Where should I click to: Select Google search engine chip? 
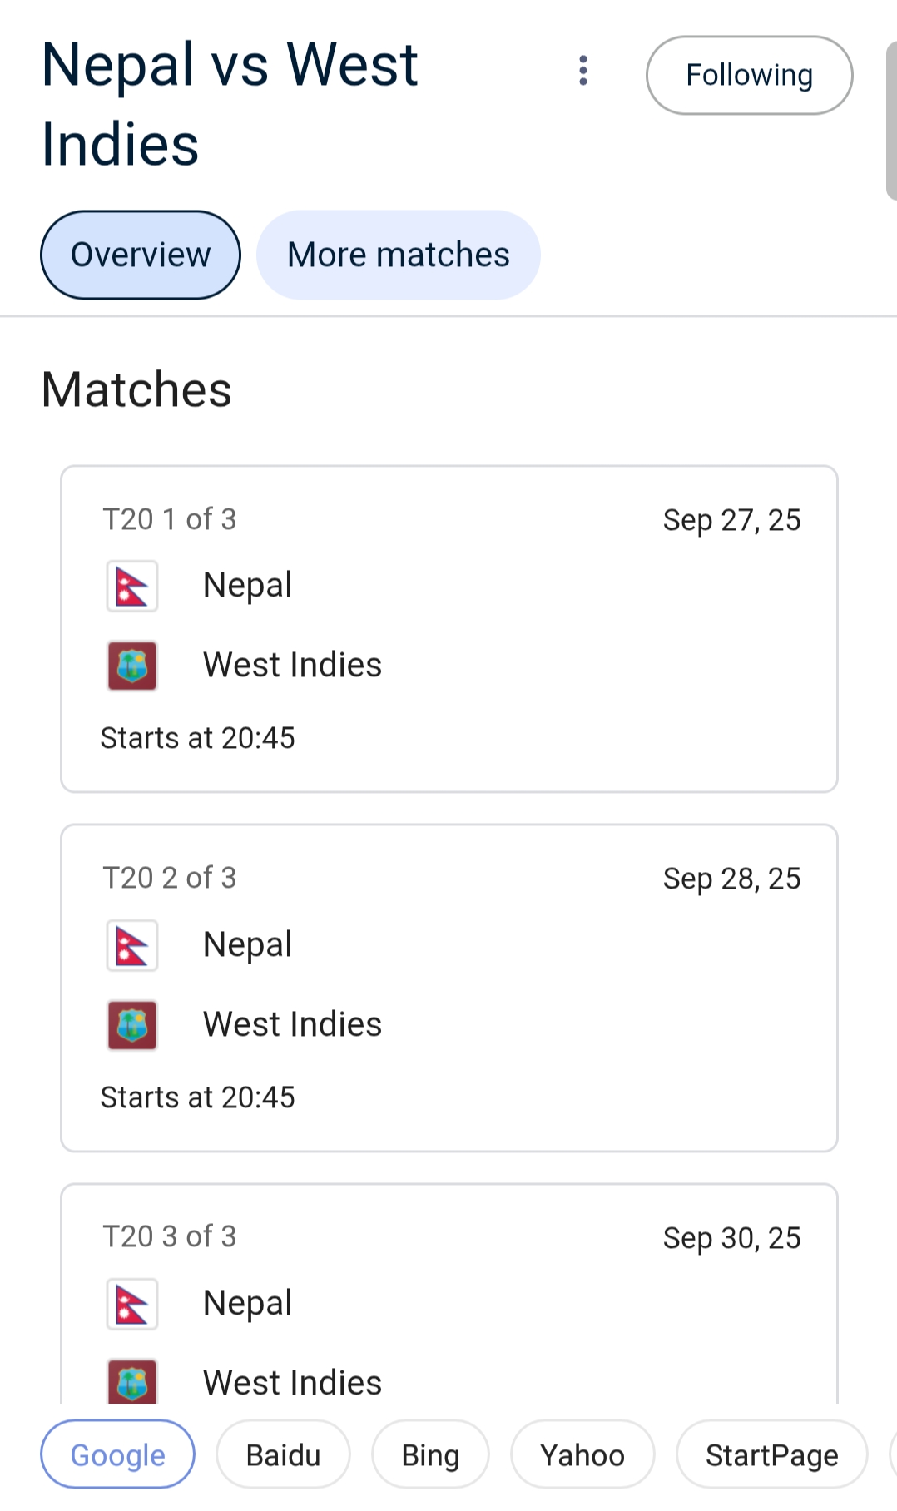[x=117, y=1454]
